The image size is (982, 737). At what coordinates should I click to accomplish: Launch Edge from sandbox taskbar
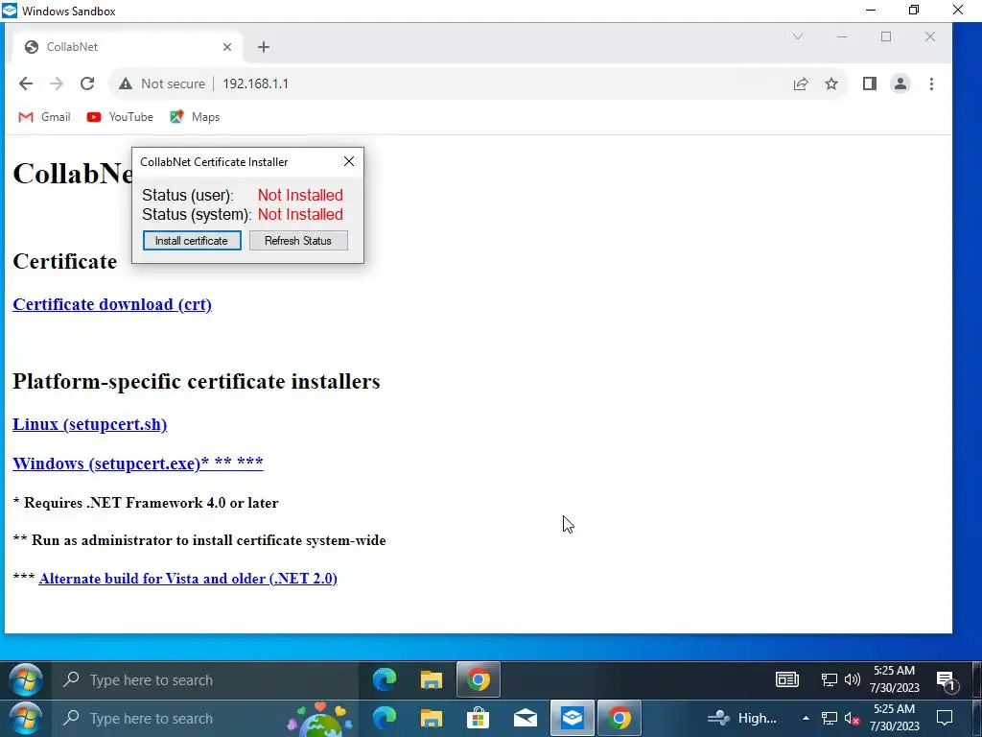pyautogui.click(x=385, y=680)
